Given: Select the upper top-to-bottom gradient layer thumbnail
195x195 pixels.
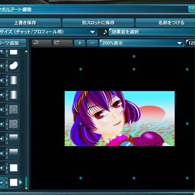Looking at the screenshot, I should (14, 139).
